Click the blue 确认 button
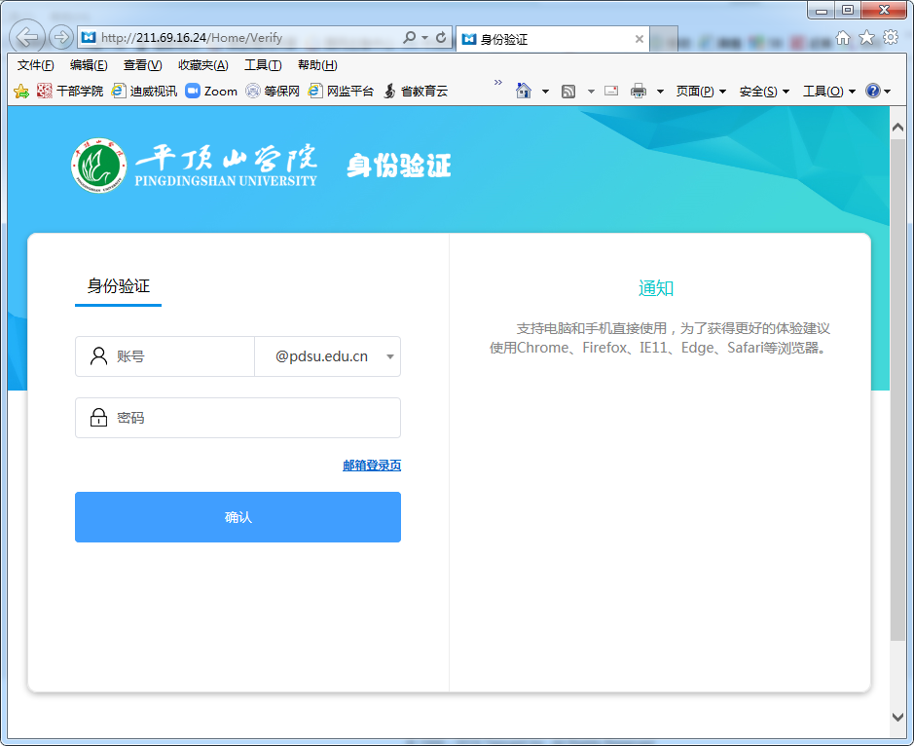This screenshot has height=746, width=914. coord(238,517)
